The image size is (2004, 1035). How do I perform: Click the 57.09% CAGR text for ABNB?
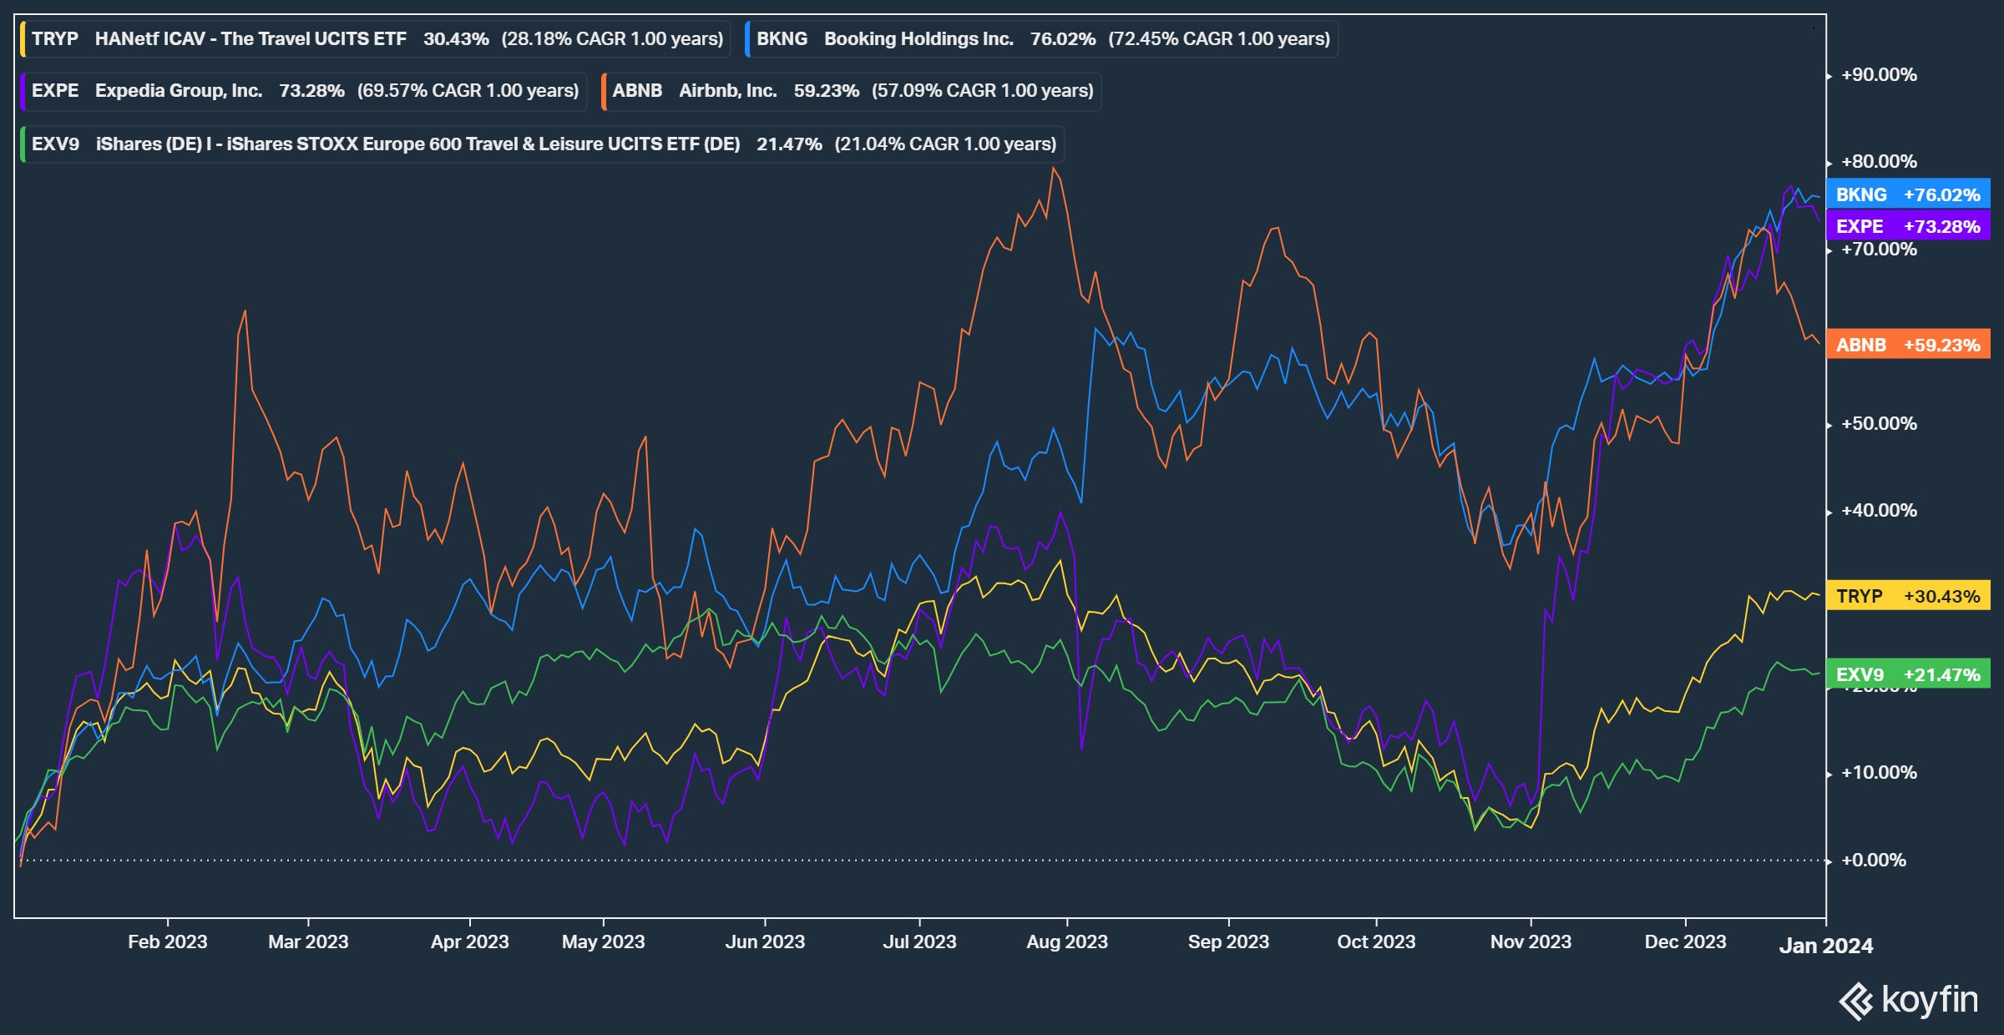(x=982, y=91)
